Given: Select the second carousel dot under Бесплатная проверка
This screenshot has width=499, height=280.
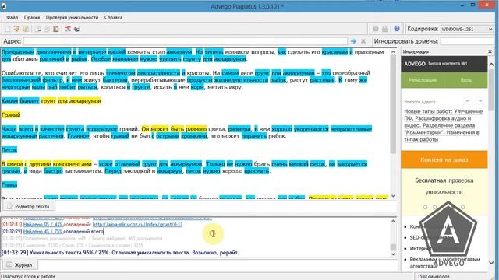Looking at the screenshot, I should point(435,208).
